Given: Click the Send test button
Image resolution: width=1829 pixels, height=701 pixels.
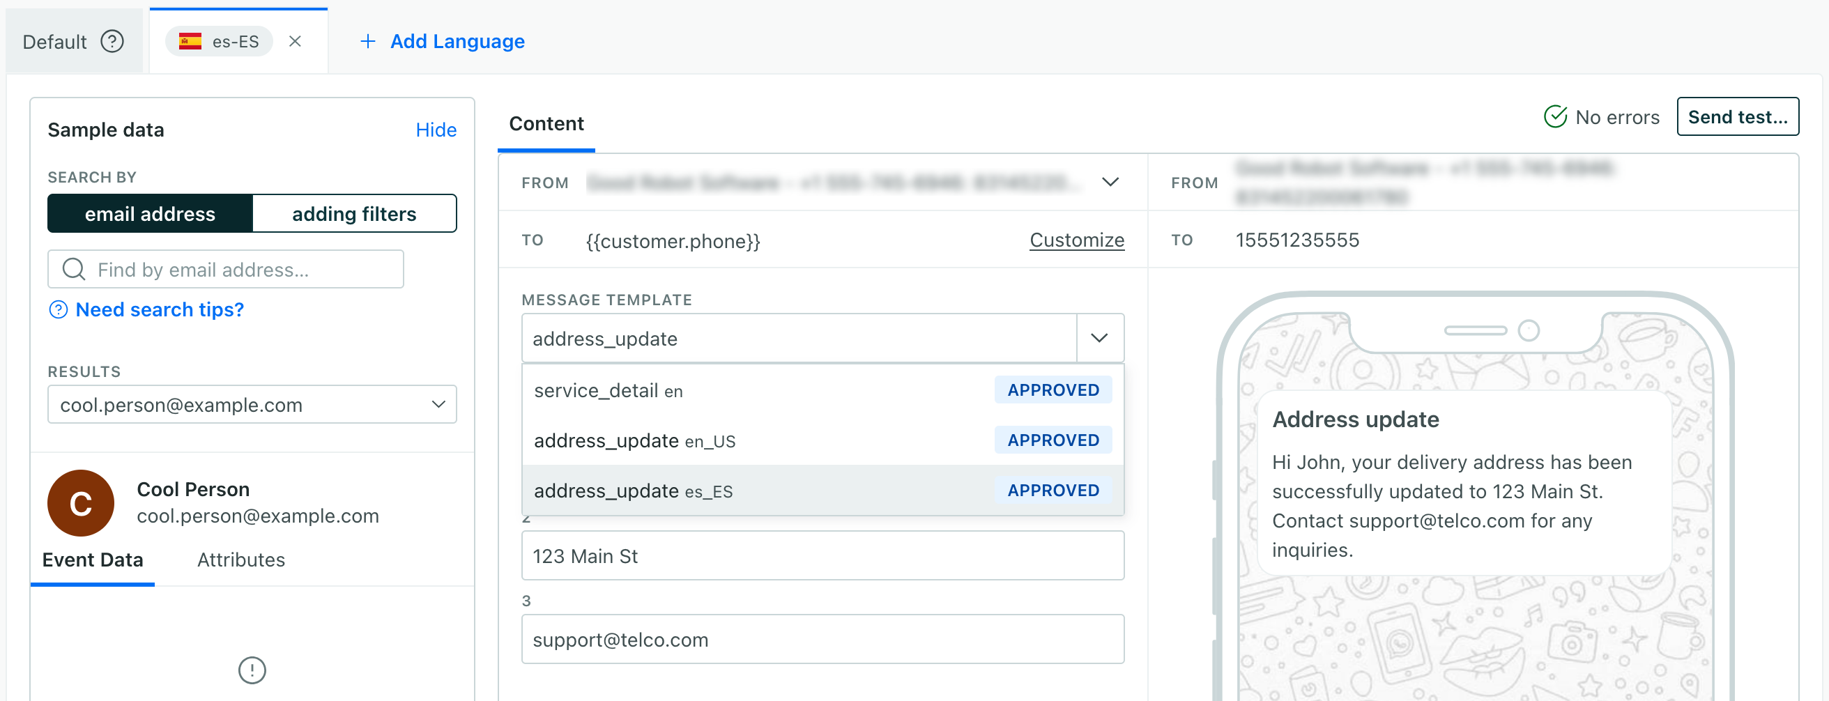Looking at the screenshot, I should click(1738, 116).
